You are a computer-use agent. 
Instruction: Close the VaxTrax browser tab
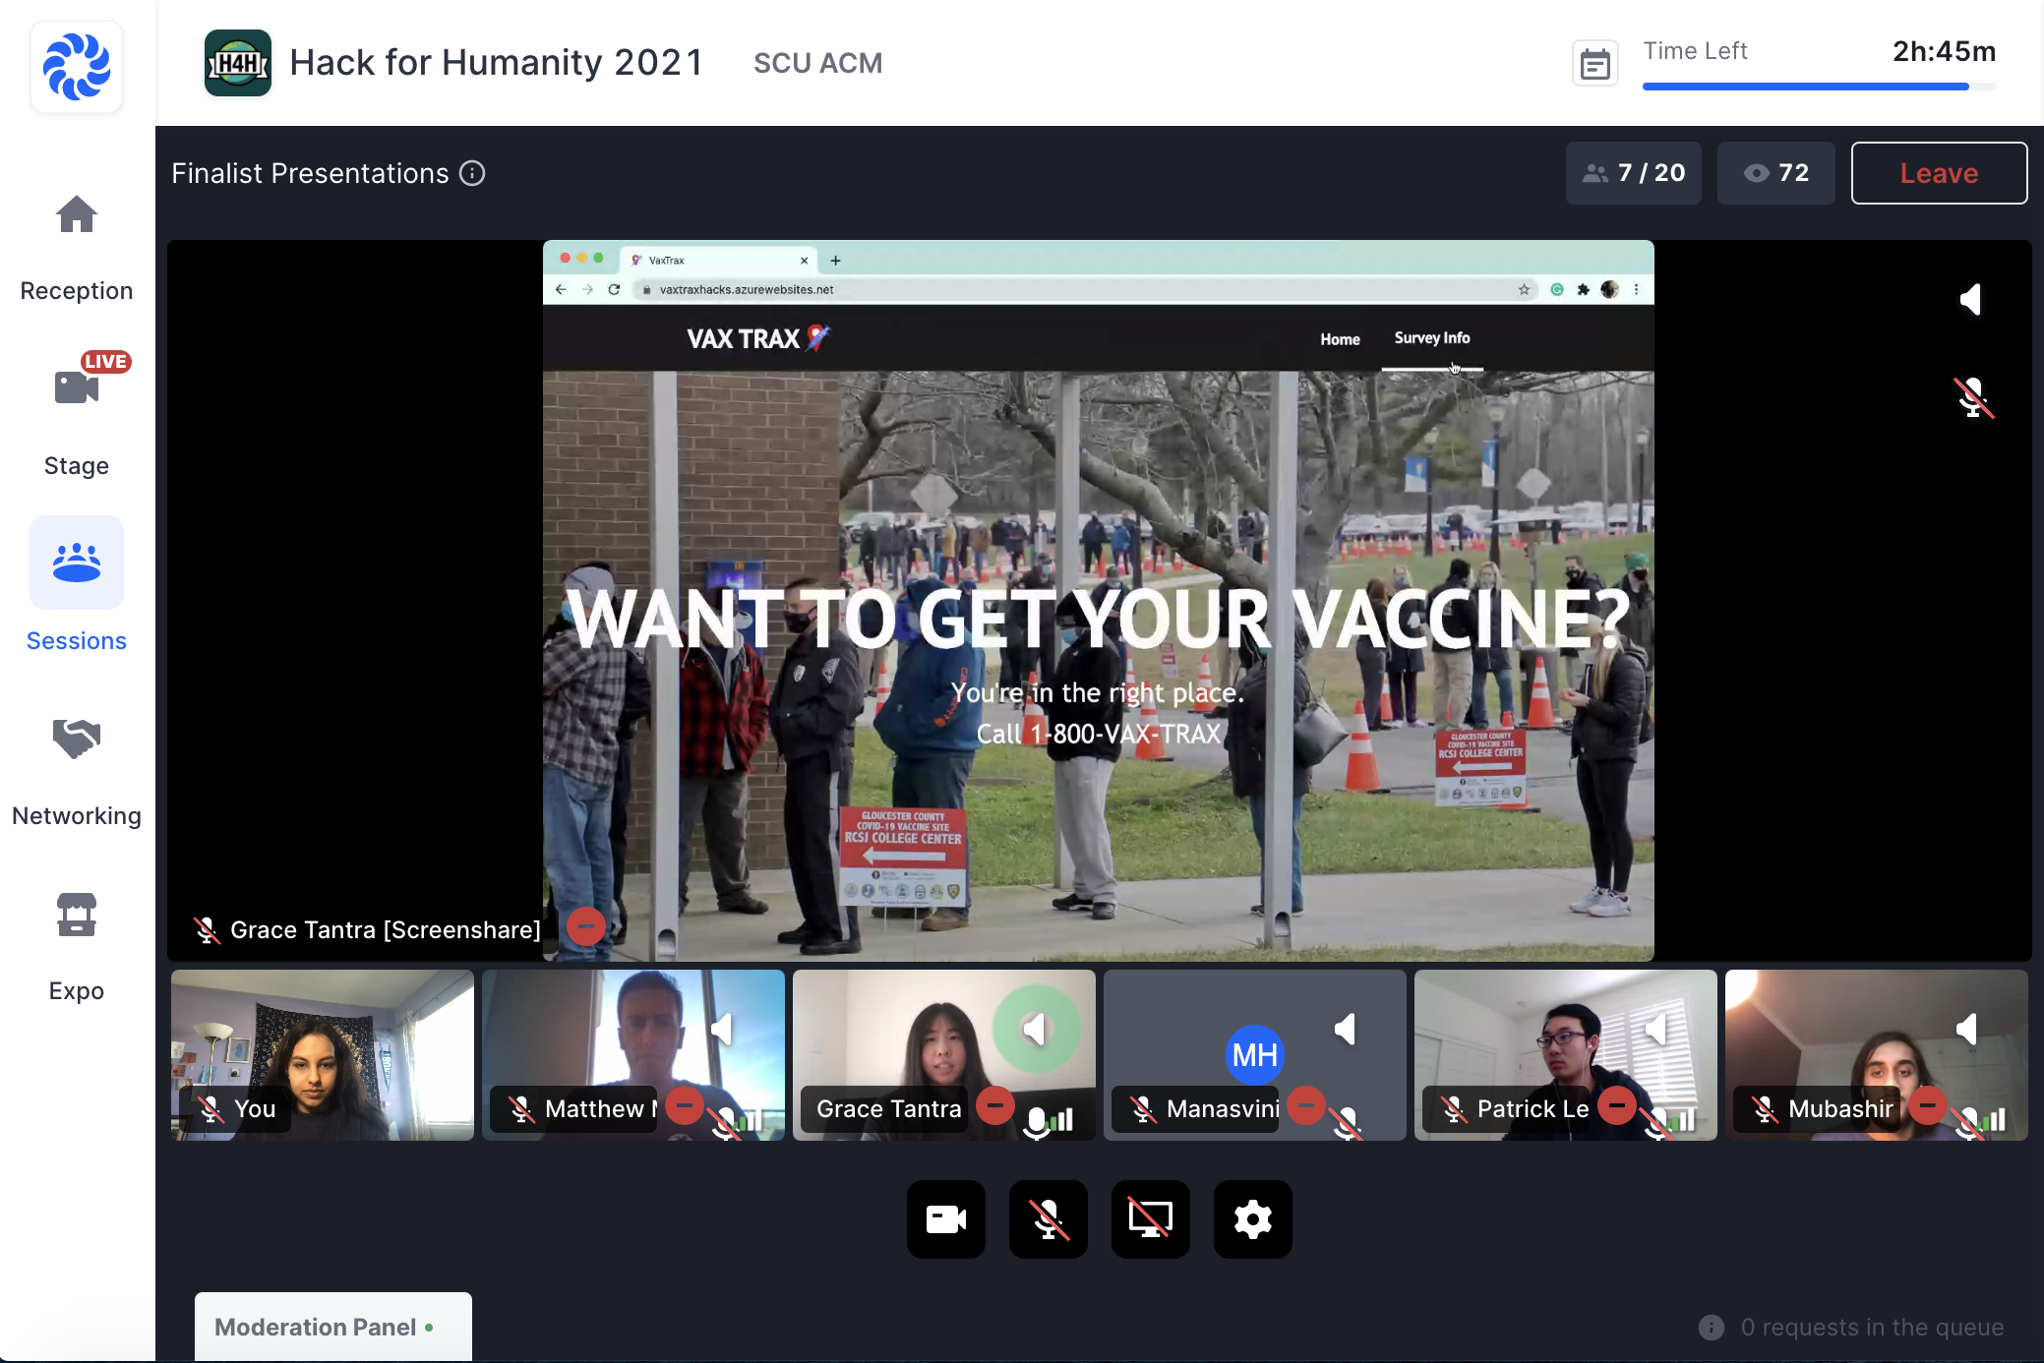tap(805, 261)
